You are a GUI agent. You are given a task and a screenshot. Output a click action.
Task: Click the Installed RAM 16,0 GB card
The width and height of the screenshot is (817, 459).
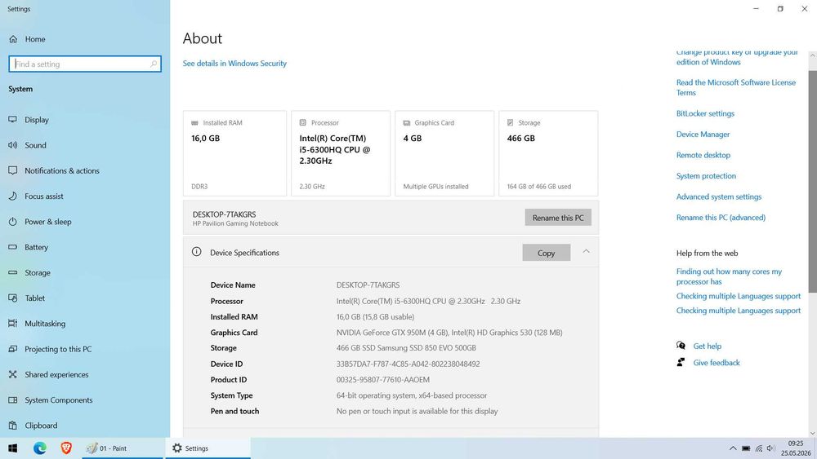click(x=235, y=153)
